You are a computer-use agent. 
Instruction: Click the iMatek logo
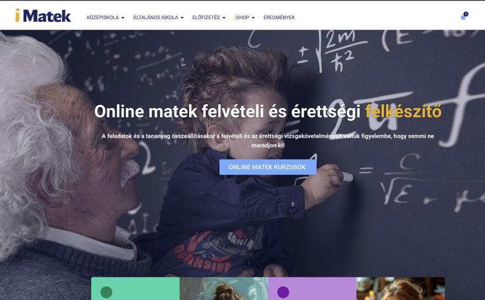(43, 15)
